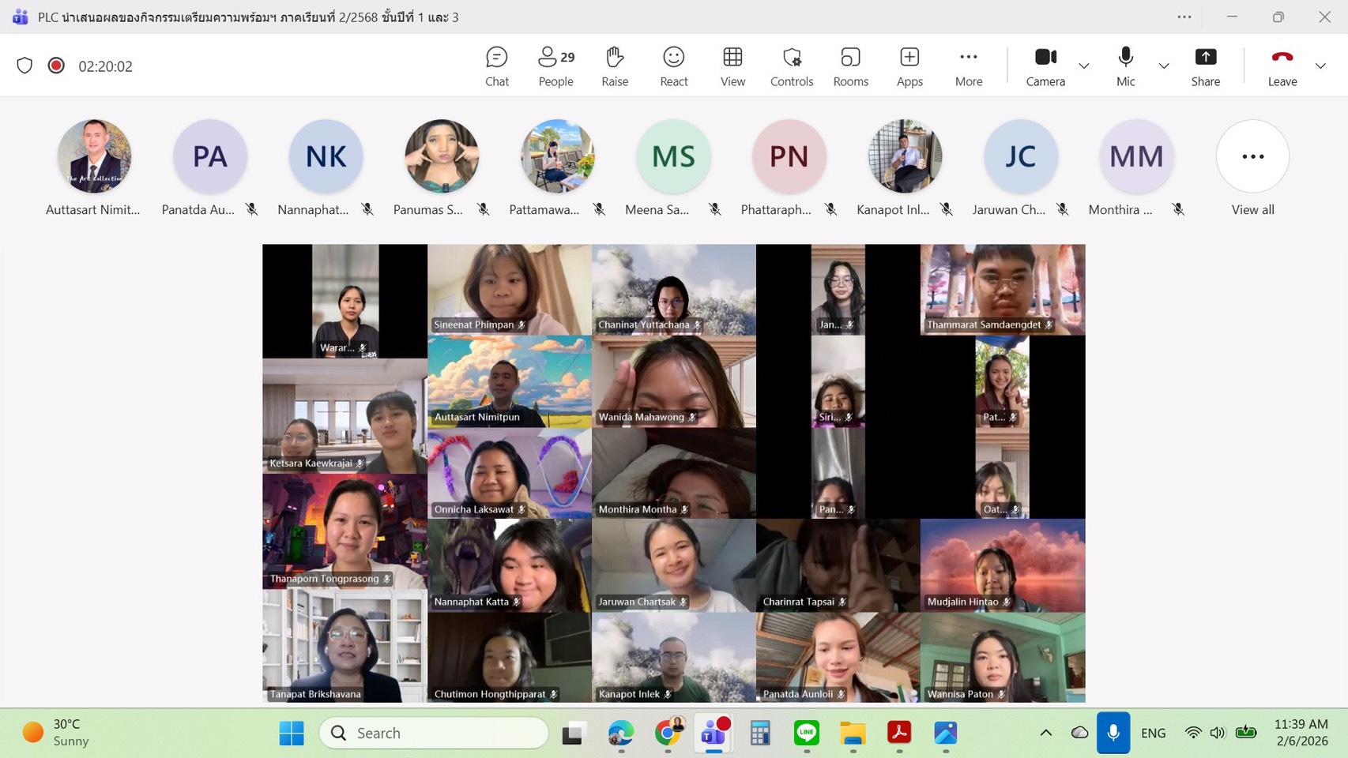Viewport: 1348px width, 758px height.
Task: Change the meeting View layout
Action: [732, 66]
